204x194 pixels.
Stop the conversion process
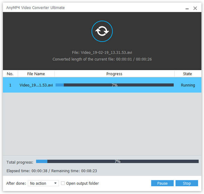click(x=187, y=183)
